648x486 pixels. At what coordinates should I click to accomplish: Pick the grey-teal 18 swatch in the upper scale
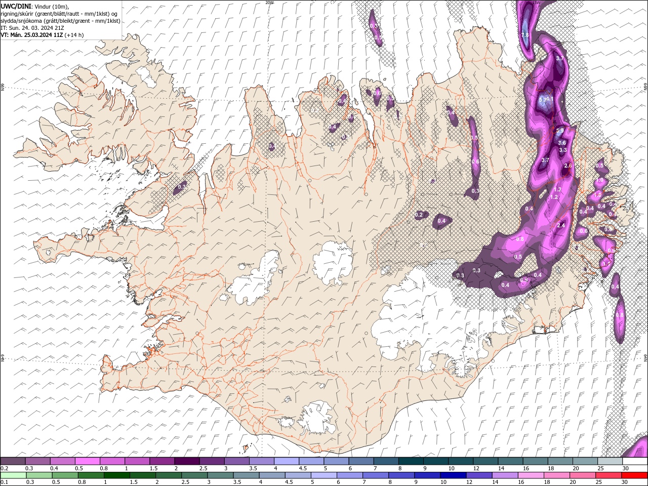click(x=560, y=461)
